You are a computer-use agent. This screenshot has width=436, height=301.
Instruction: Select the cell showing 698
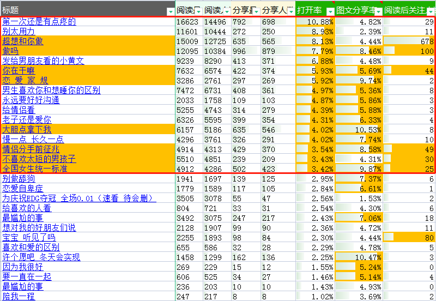(278, 22)
